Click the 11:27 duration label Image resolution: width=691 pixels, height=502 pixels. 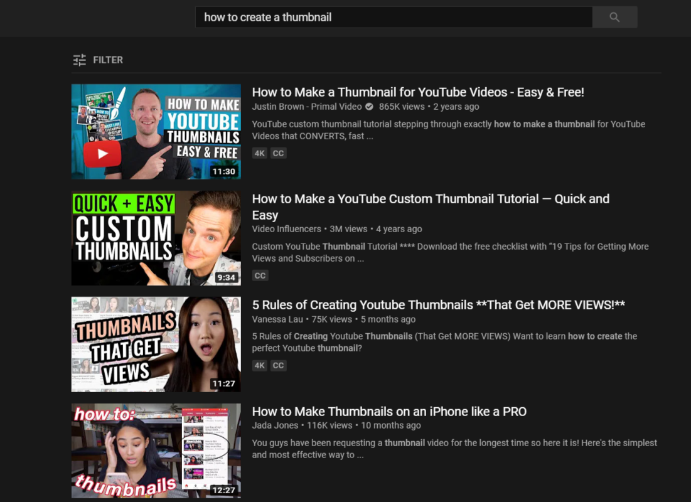(224, 384)
